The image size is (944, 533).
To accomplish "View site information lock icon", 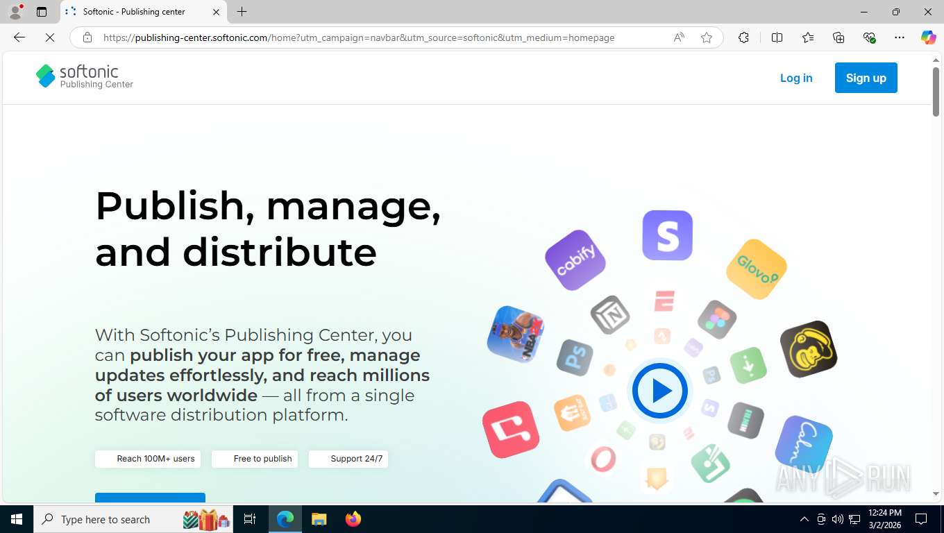I will click(87, 37).
